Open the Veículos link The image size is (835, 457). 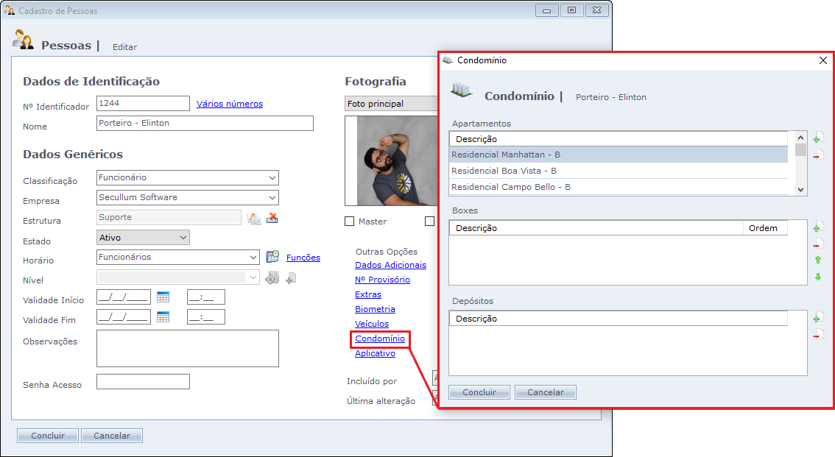click(x=372, y=324)
